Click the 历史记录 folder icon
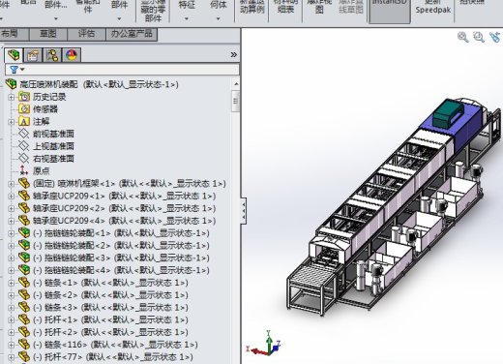 coord(24,97)
